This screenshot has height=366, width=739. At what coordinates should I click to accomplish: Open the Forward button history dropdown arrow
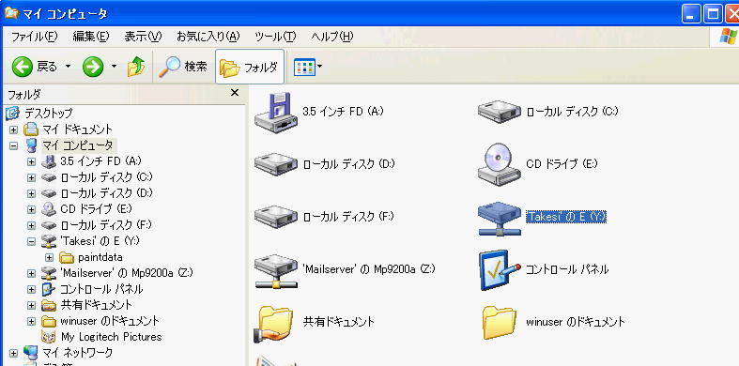tap(114, 67)
